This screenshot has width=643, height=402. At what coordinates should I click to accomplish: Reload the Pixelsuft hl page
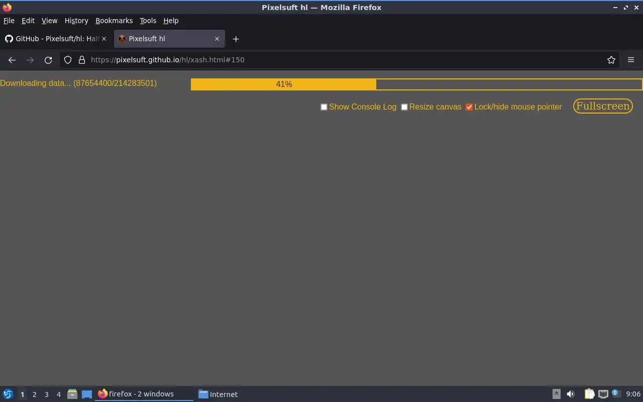[x=48, y=60]
